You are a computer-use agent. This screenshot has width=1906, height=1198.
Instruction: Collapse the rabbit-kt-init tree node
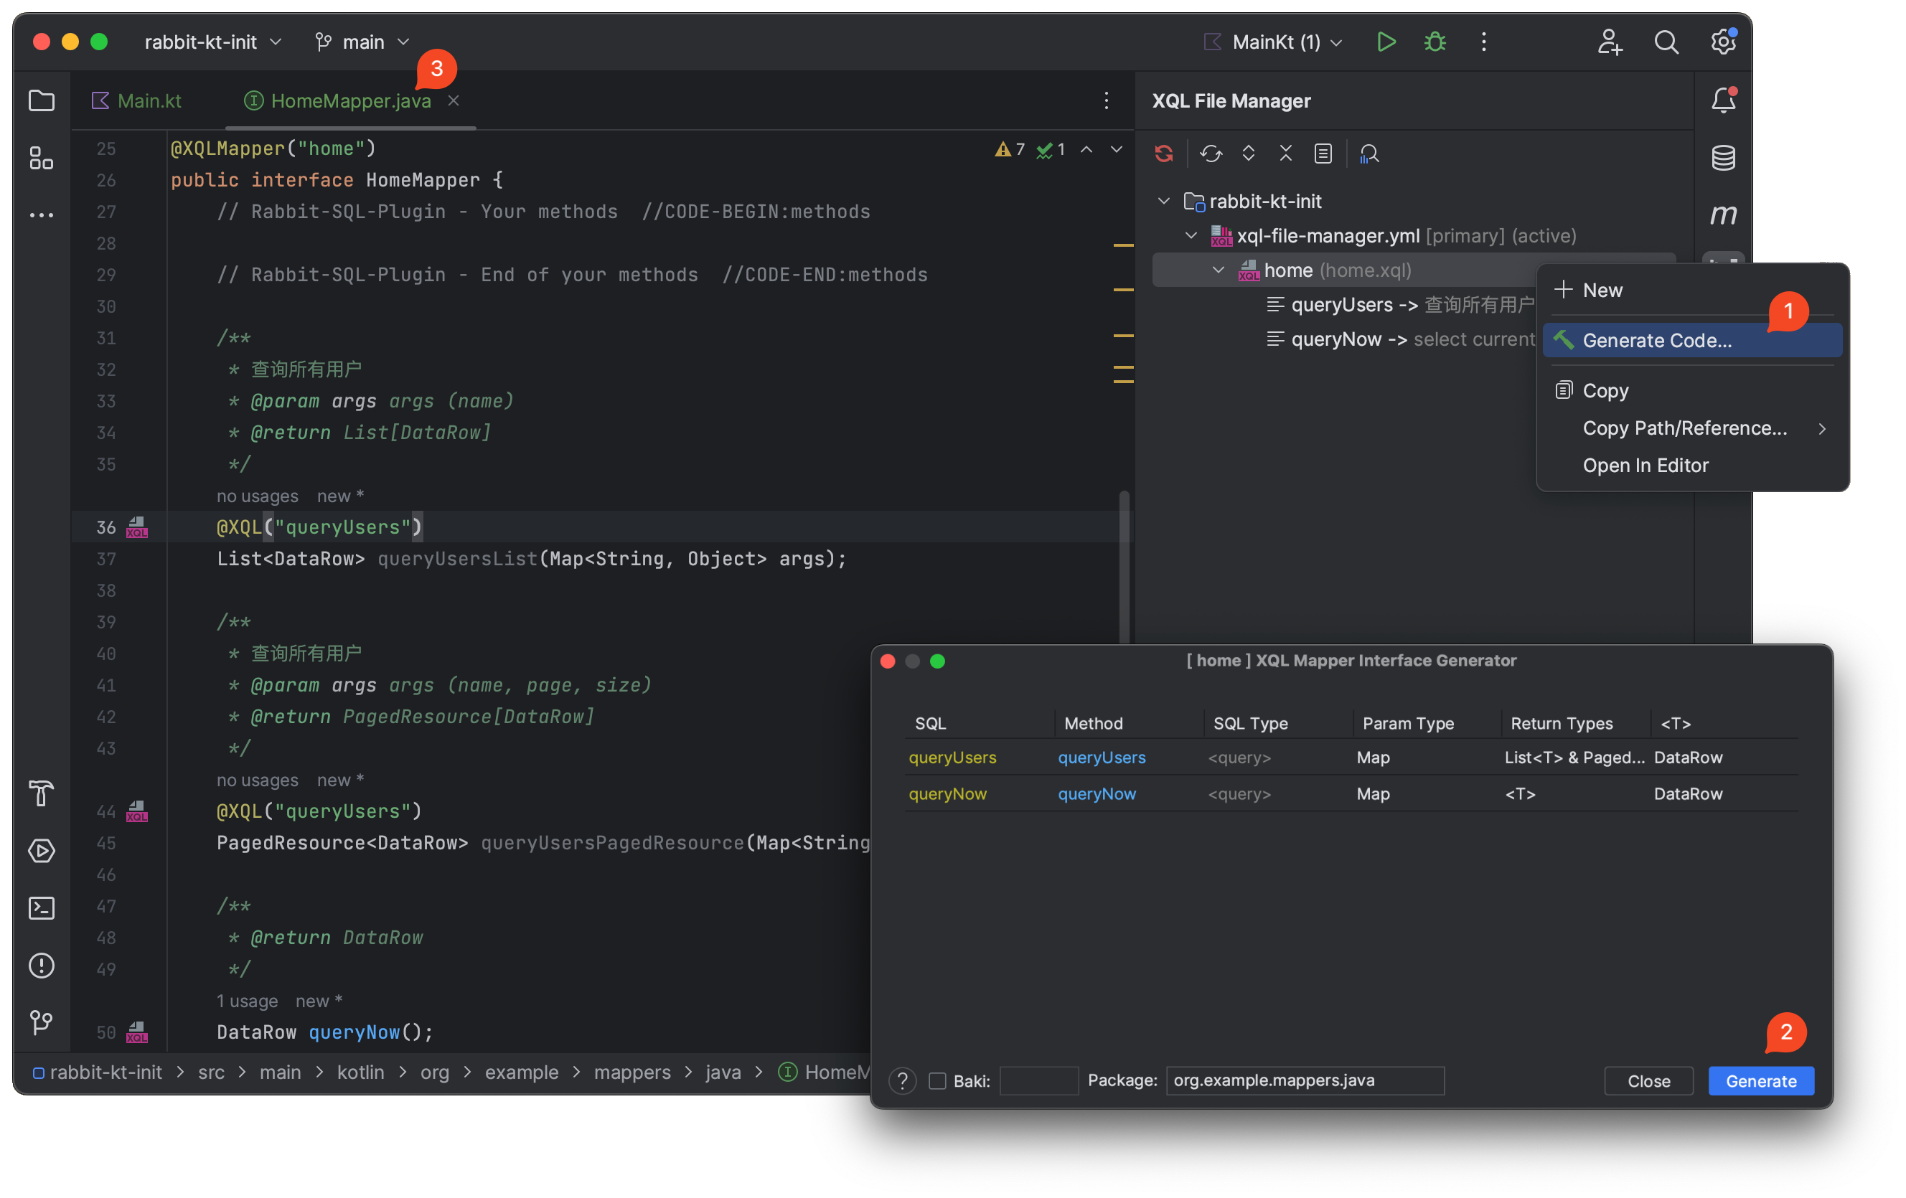(x=1163, y=201)
